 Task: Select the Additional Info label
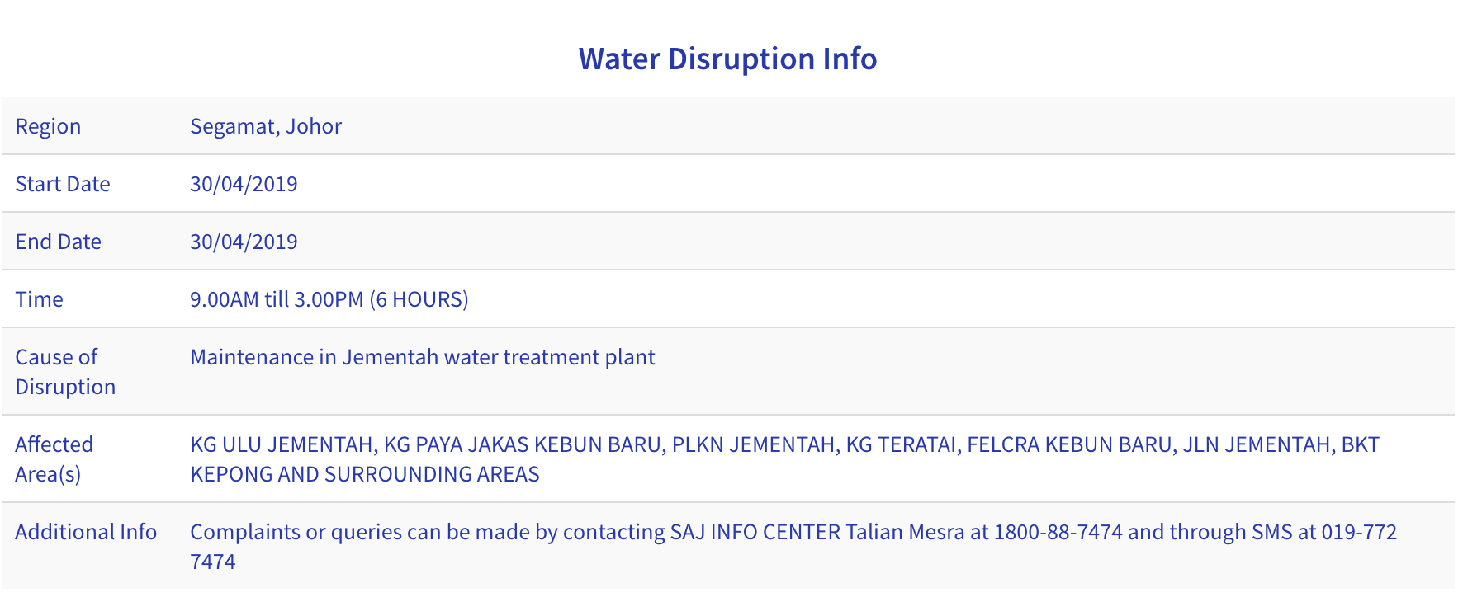click(x=86, y=532)
